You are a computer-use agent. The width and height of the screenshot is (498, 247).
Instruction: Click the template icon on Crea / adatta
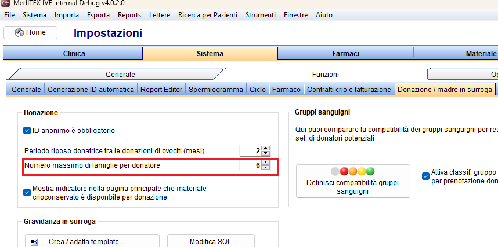(34, 242)
